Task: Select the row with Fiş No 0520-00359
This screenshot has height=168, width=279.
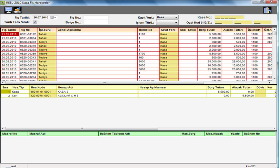Action: click(136, 54)
